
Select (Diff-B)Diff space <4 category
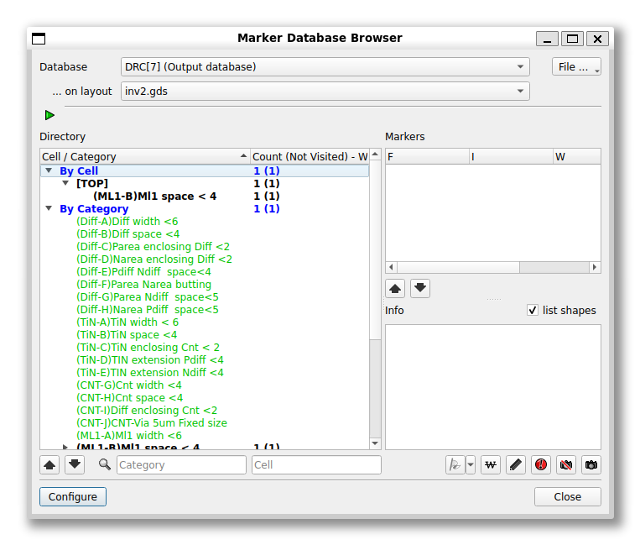pos(128,234)
